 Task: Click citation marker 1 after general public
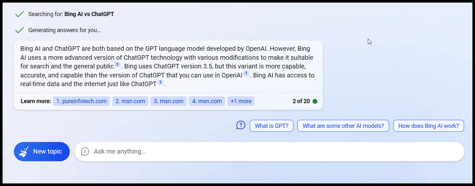pyautogui.click(x=116, y=64)
